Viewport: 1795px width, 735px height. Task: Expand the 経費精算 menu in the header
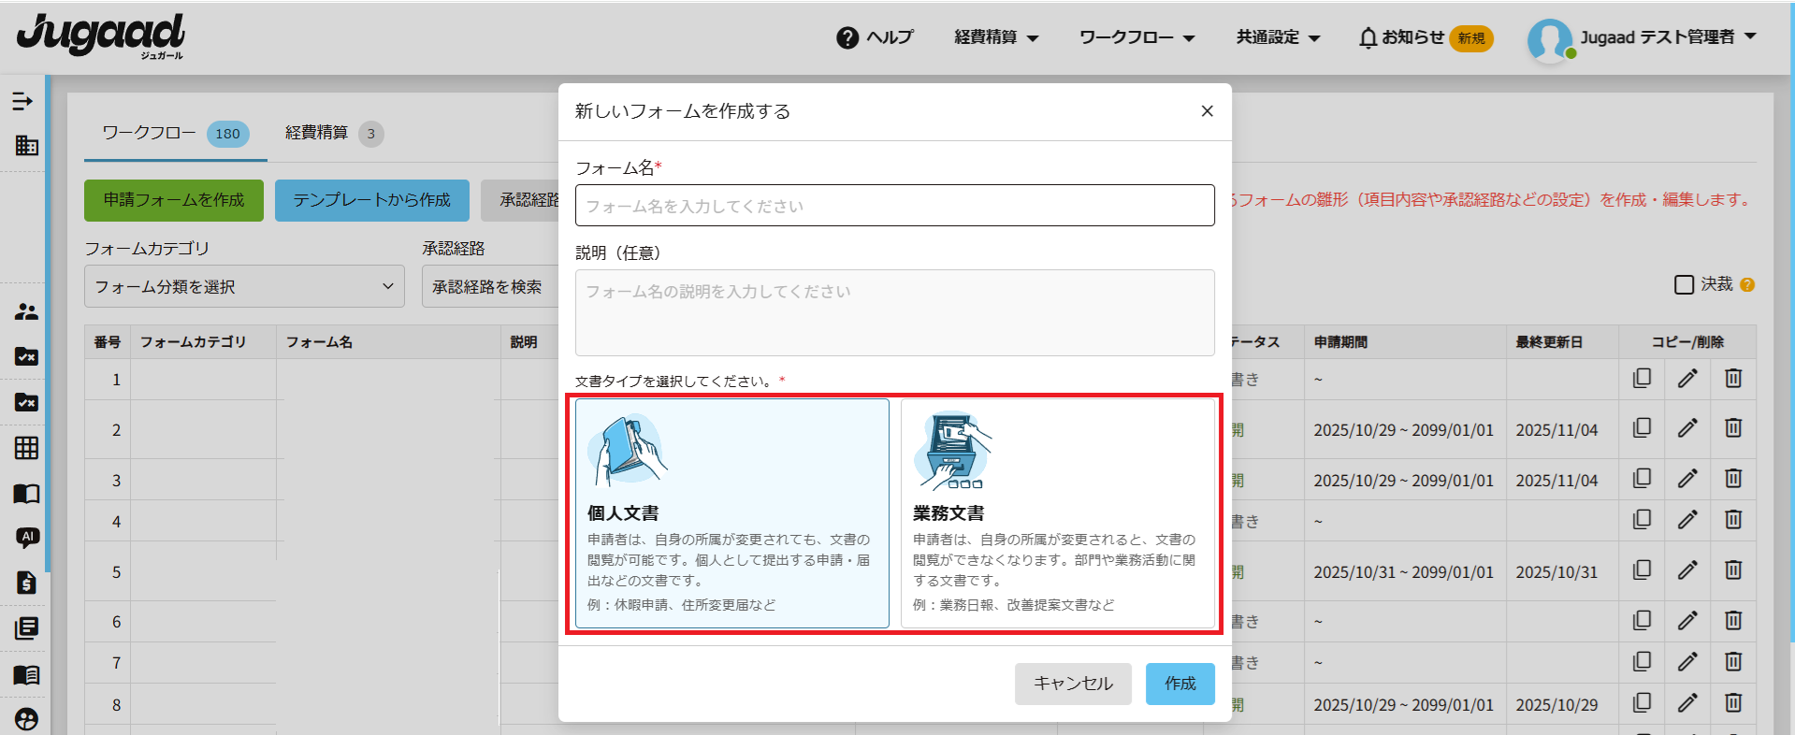click(996, 37)
